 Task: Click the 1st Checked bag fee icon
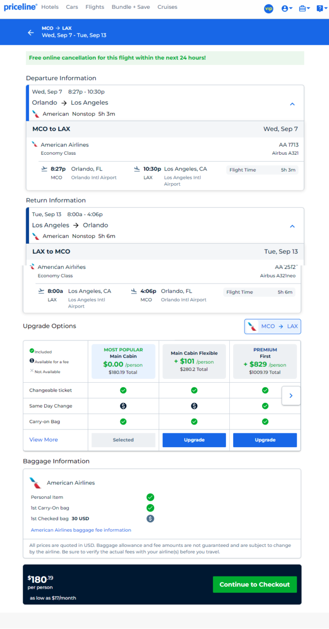[x=150, y=518]
